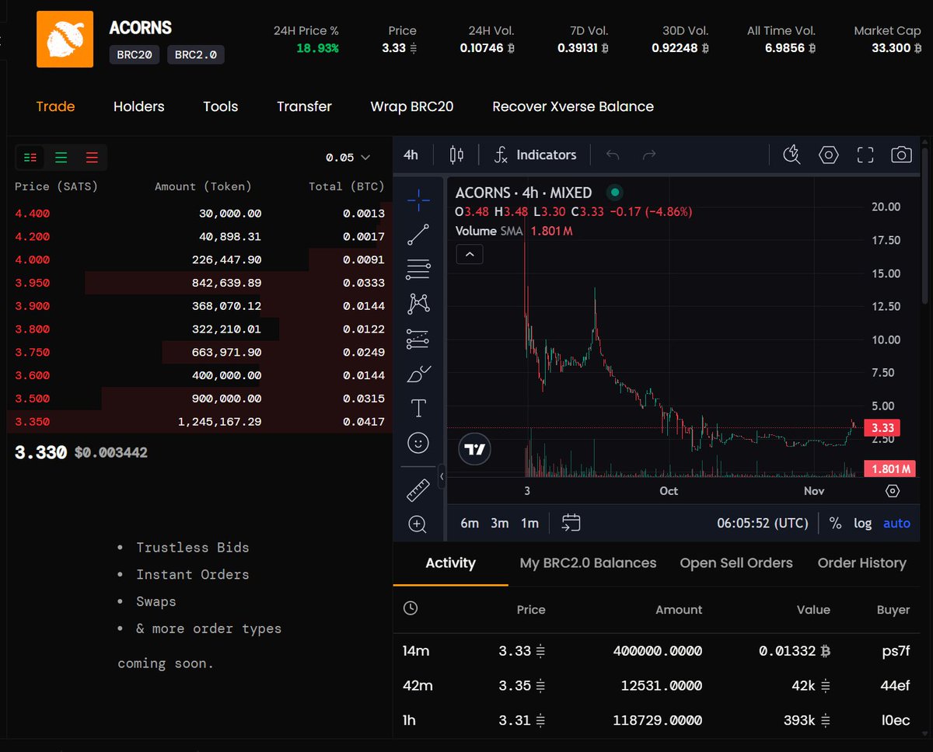Click buyer ps7f in activity list

[x=896, y=651]
